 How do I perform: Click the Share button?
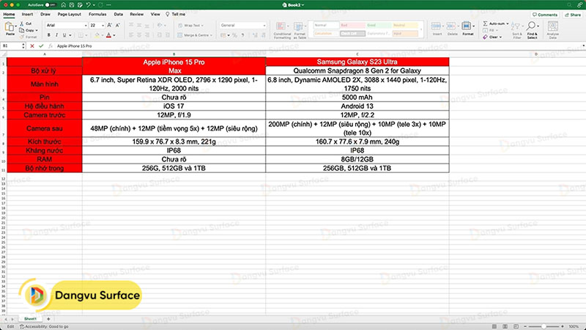pos(571,14)
